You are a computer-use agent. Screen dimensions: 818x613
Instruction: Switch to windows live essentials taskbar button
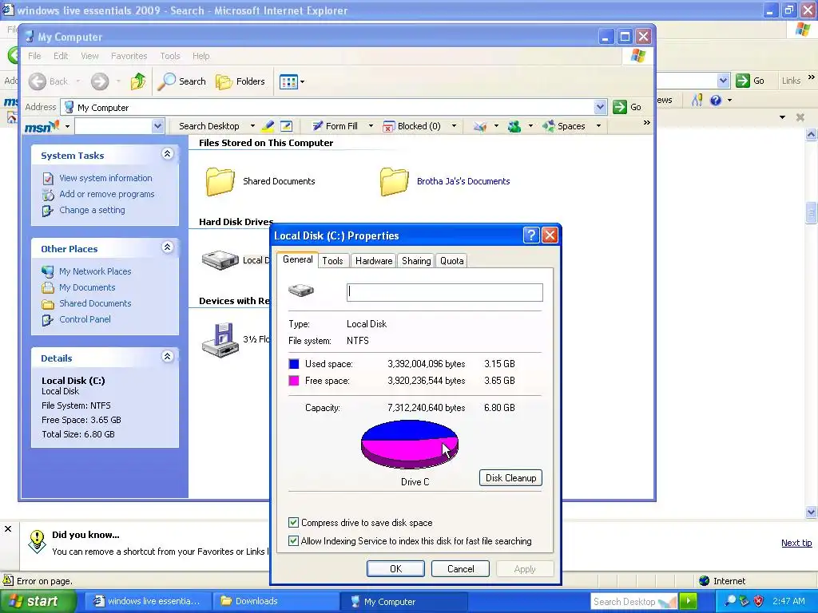149,602
